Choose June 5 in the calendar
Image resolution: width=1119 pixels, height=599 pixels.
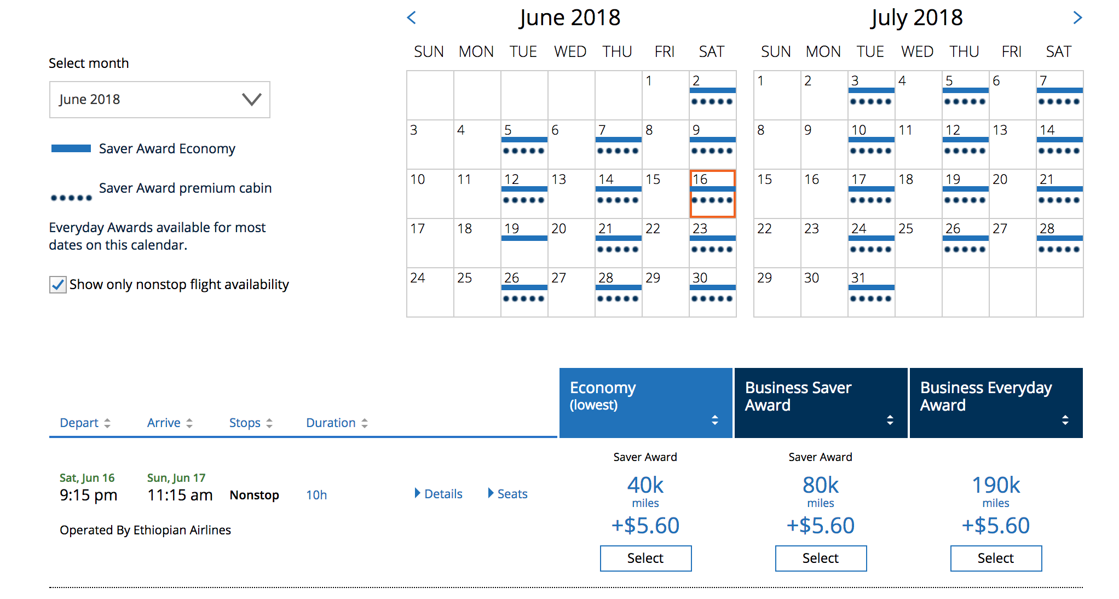[523, 144]
